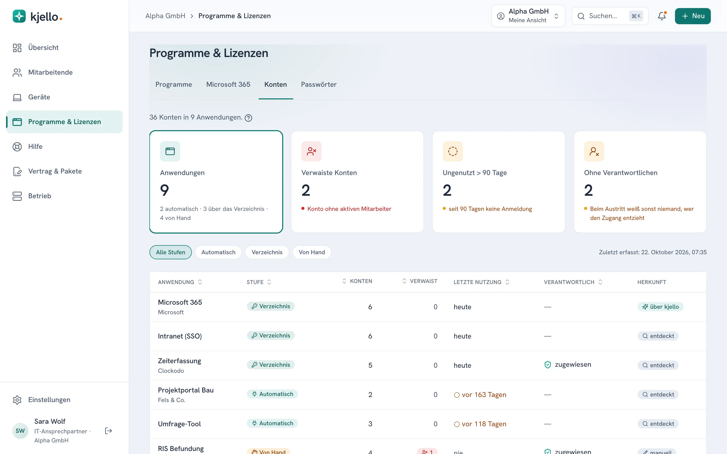This screenshot has width=727, height=454.
Task: Filter by the Automatisch chip
Action: 218,252
